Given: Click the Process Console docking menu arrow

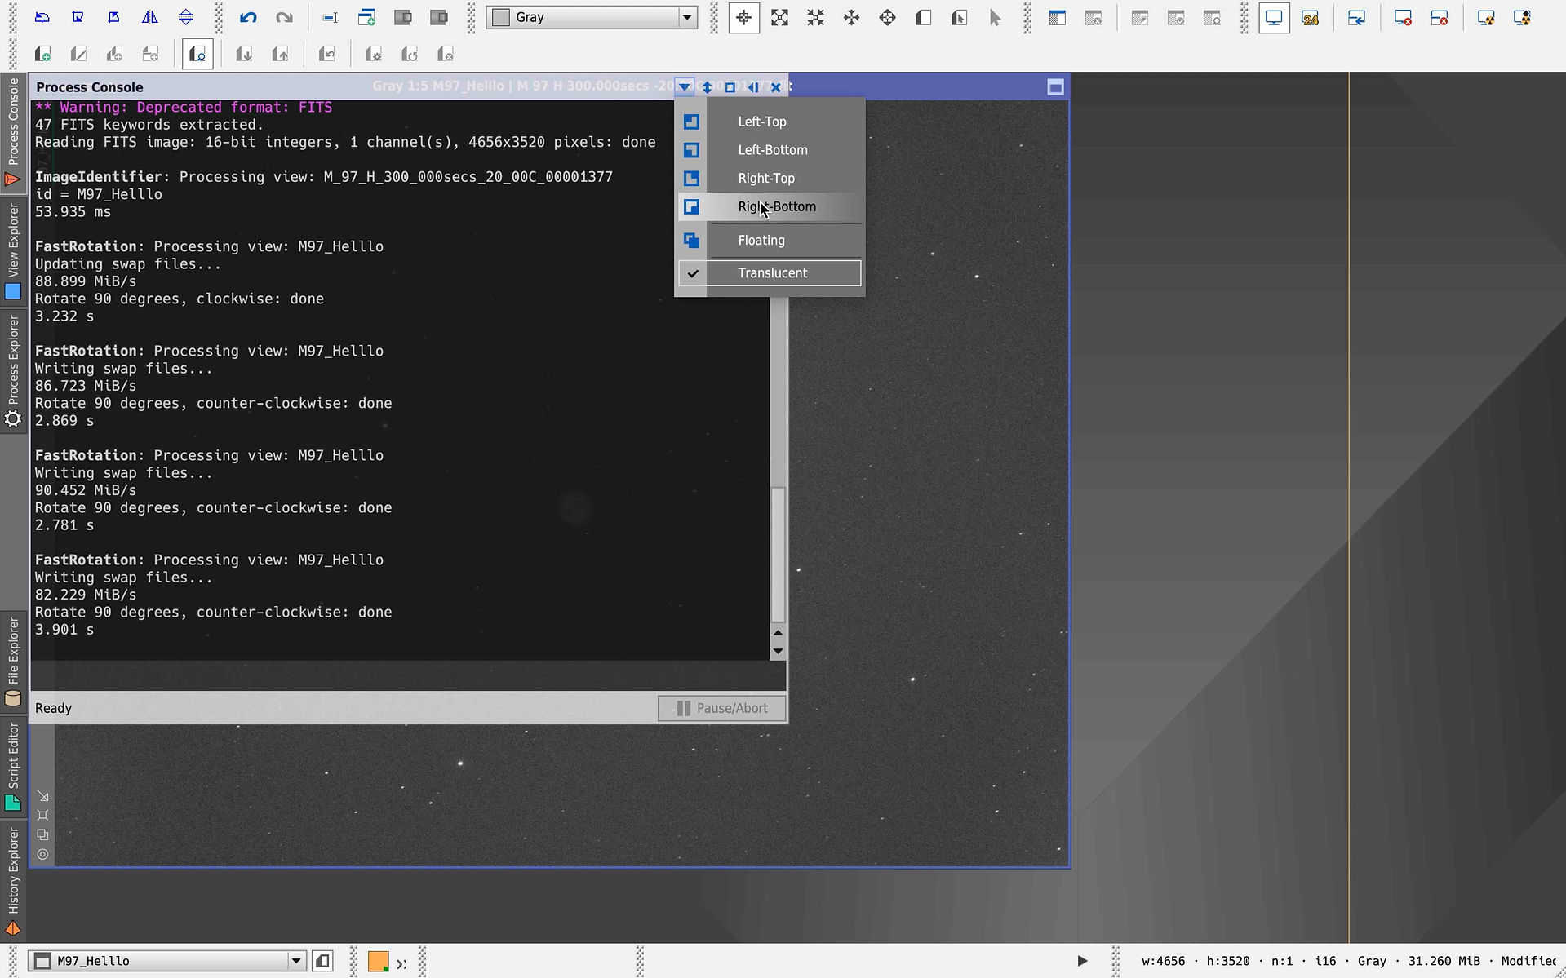Looking at the screenshot, I should (x=685, y=86).
